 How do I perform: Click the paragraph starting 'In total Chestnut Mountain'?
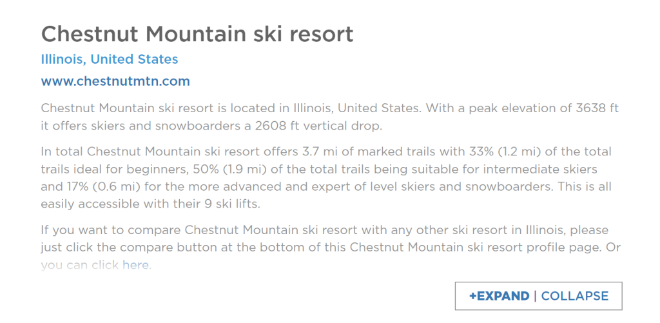326,178
